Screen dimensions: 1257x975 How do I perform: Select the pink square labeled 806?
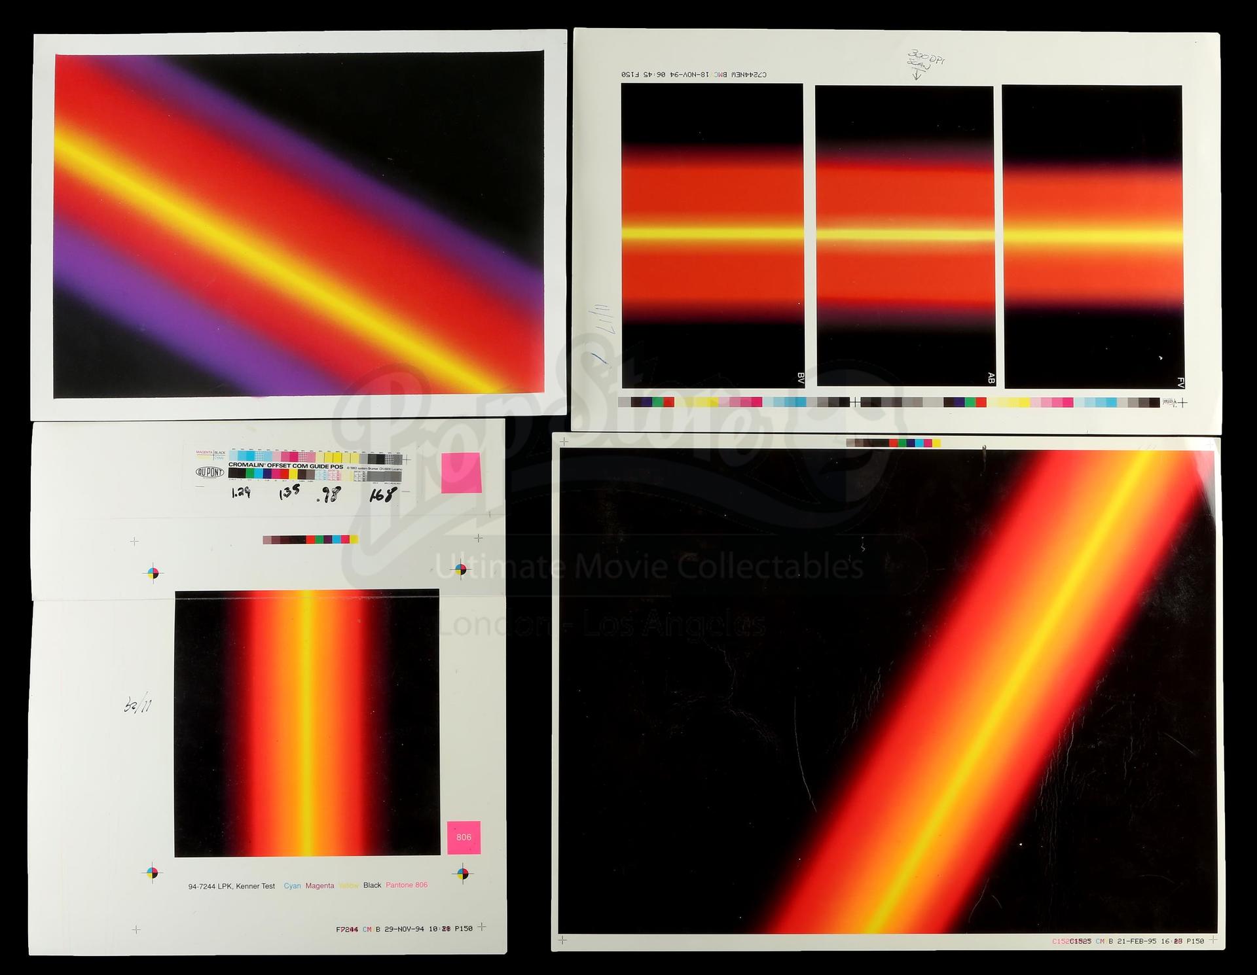464,837
